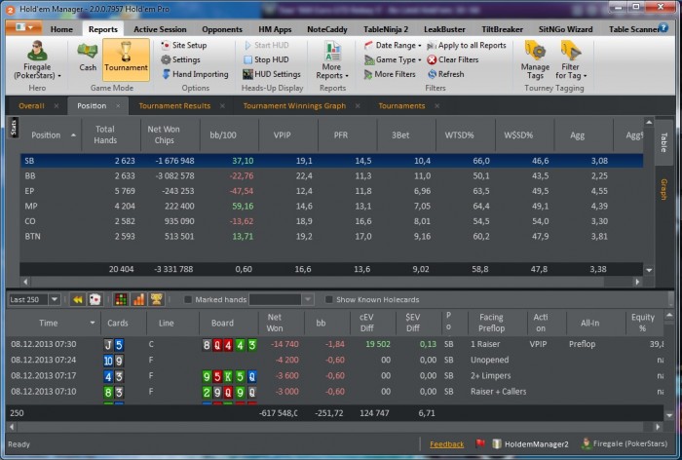Expand the Stats side panel
This screenshot has height=460, width=682.
click(x=13, y=128)
